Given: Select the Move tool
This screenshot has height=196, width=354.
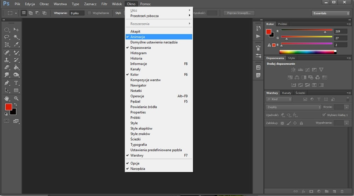Looking at the screenshot, I should 16,30.
